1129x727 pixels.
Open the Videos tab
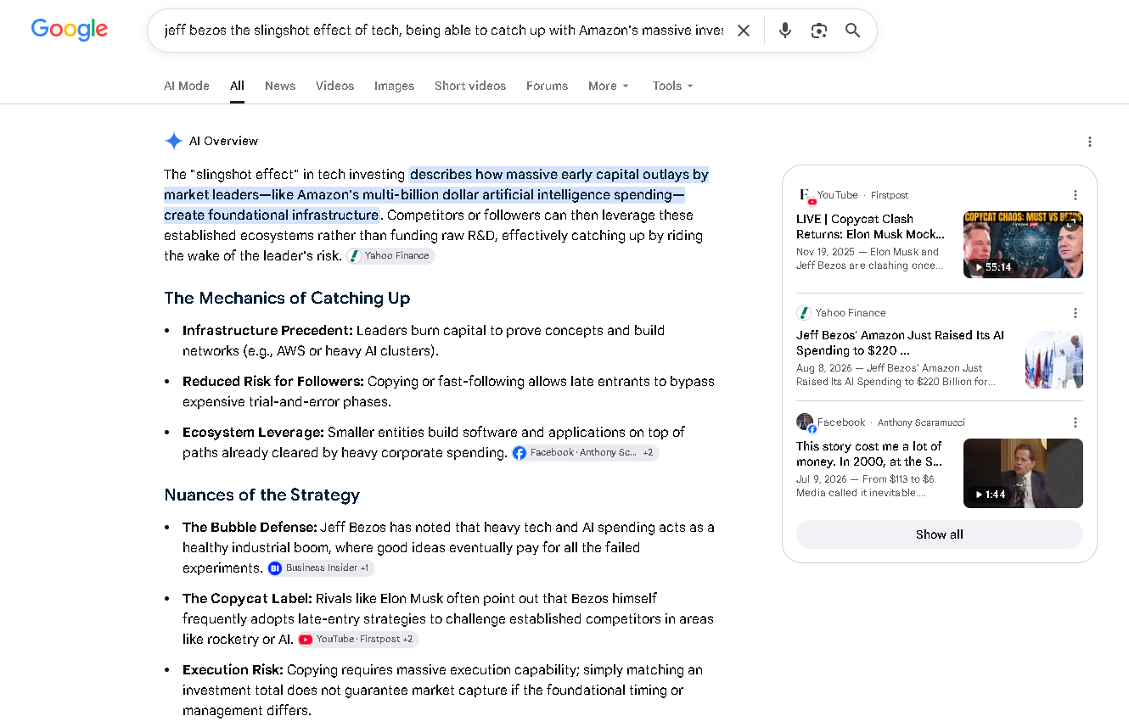[x=335, y=86]
